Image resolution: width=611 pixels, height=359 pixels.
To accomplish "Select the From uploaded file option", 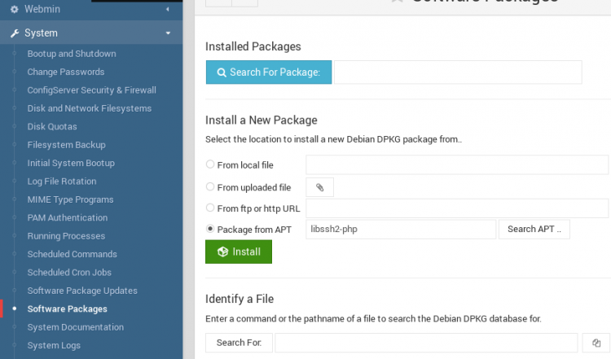I will 211,187.
